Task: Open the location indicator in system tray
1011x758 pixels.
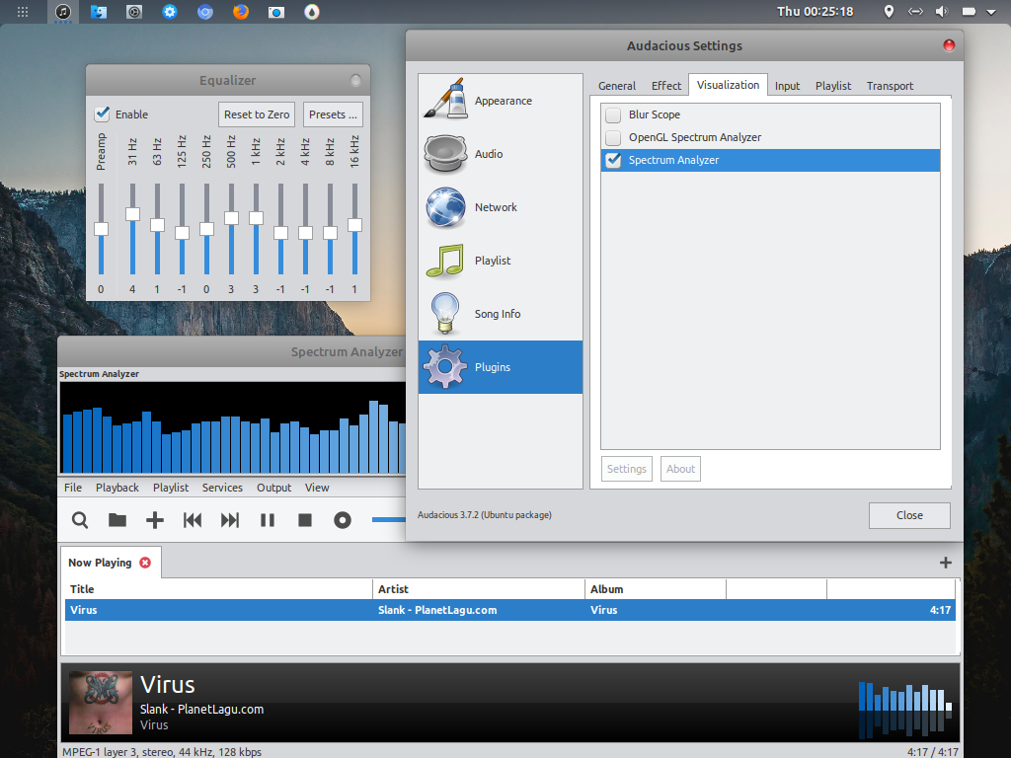Action: coord(889,12)
